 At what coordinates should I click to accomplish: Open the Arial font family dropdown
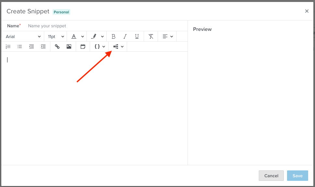click(23, 36)
